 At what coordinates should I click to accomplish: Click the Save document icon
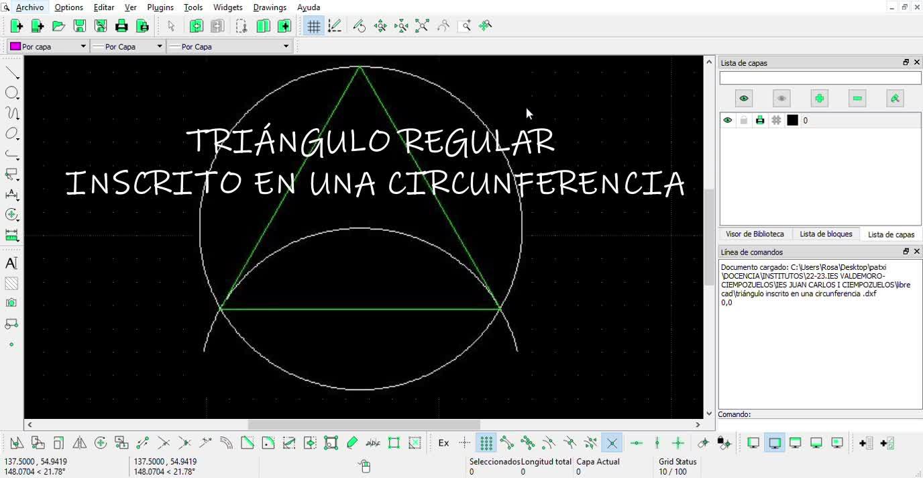[x=79, y=26]
